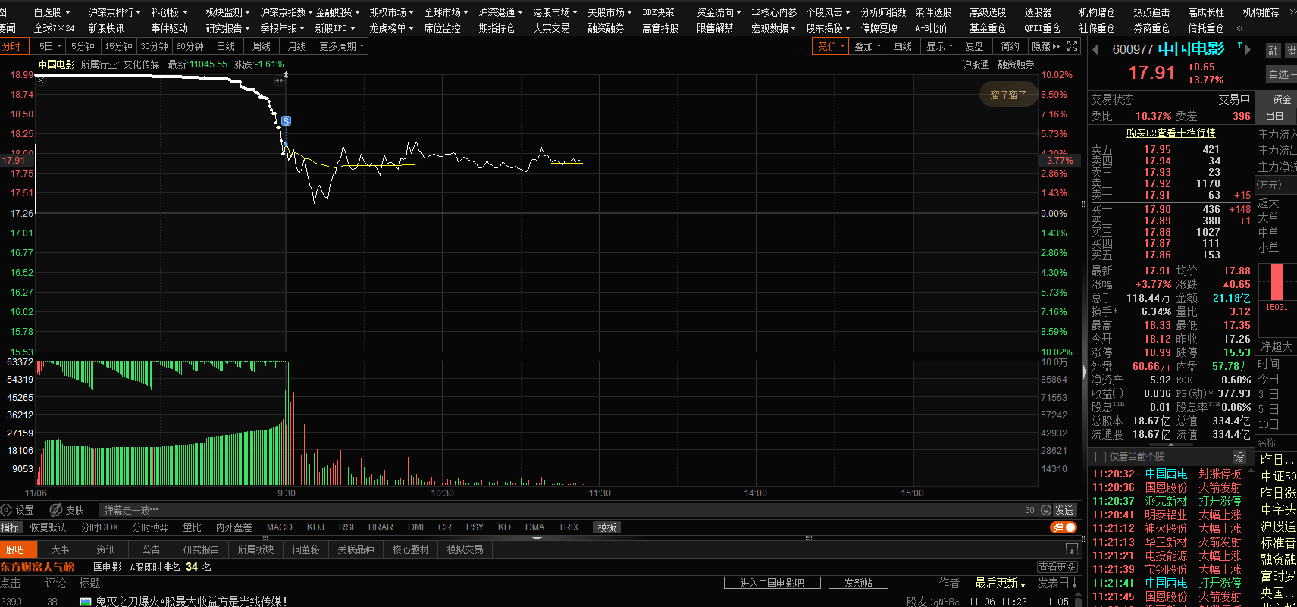This screenshot has width=1297, height=607.
Task: Switch to the 5分钟 period tab
Action: 83,46
